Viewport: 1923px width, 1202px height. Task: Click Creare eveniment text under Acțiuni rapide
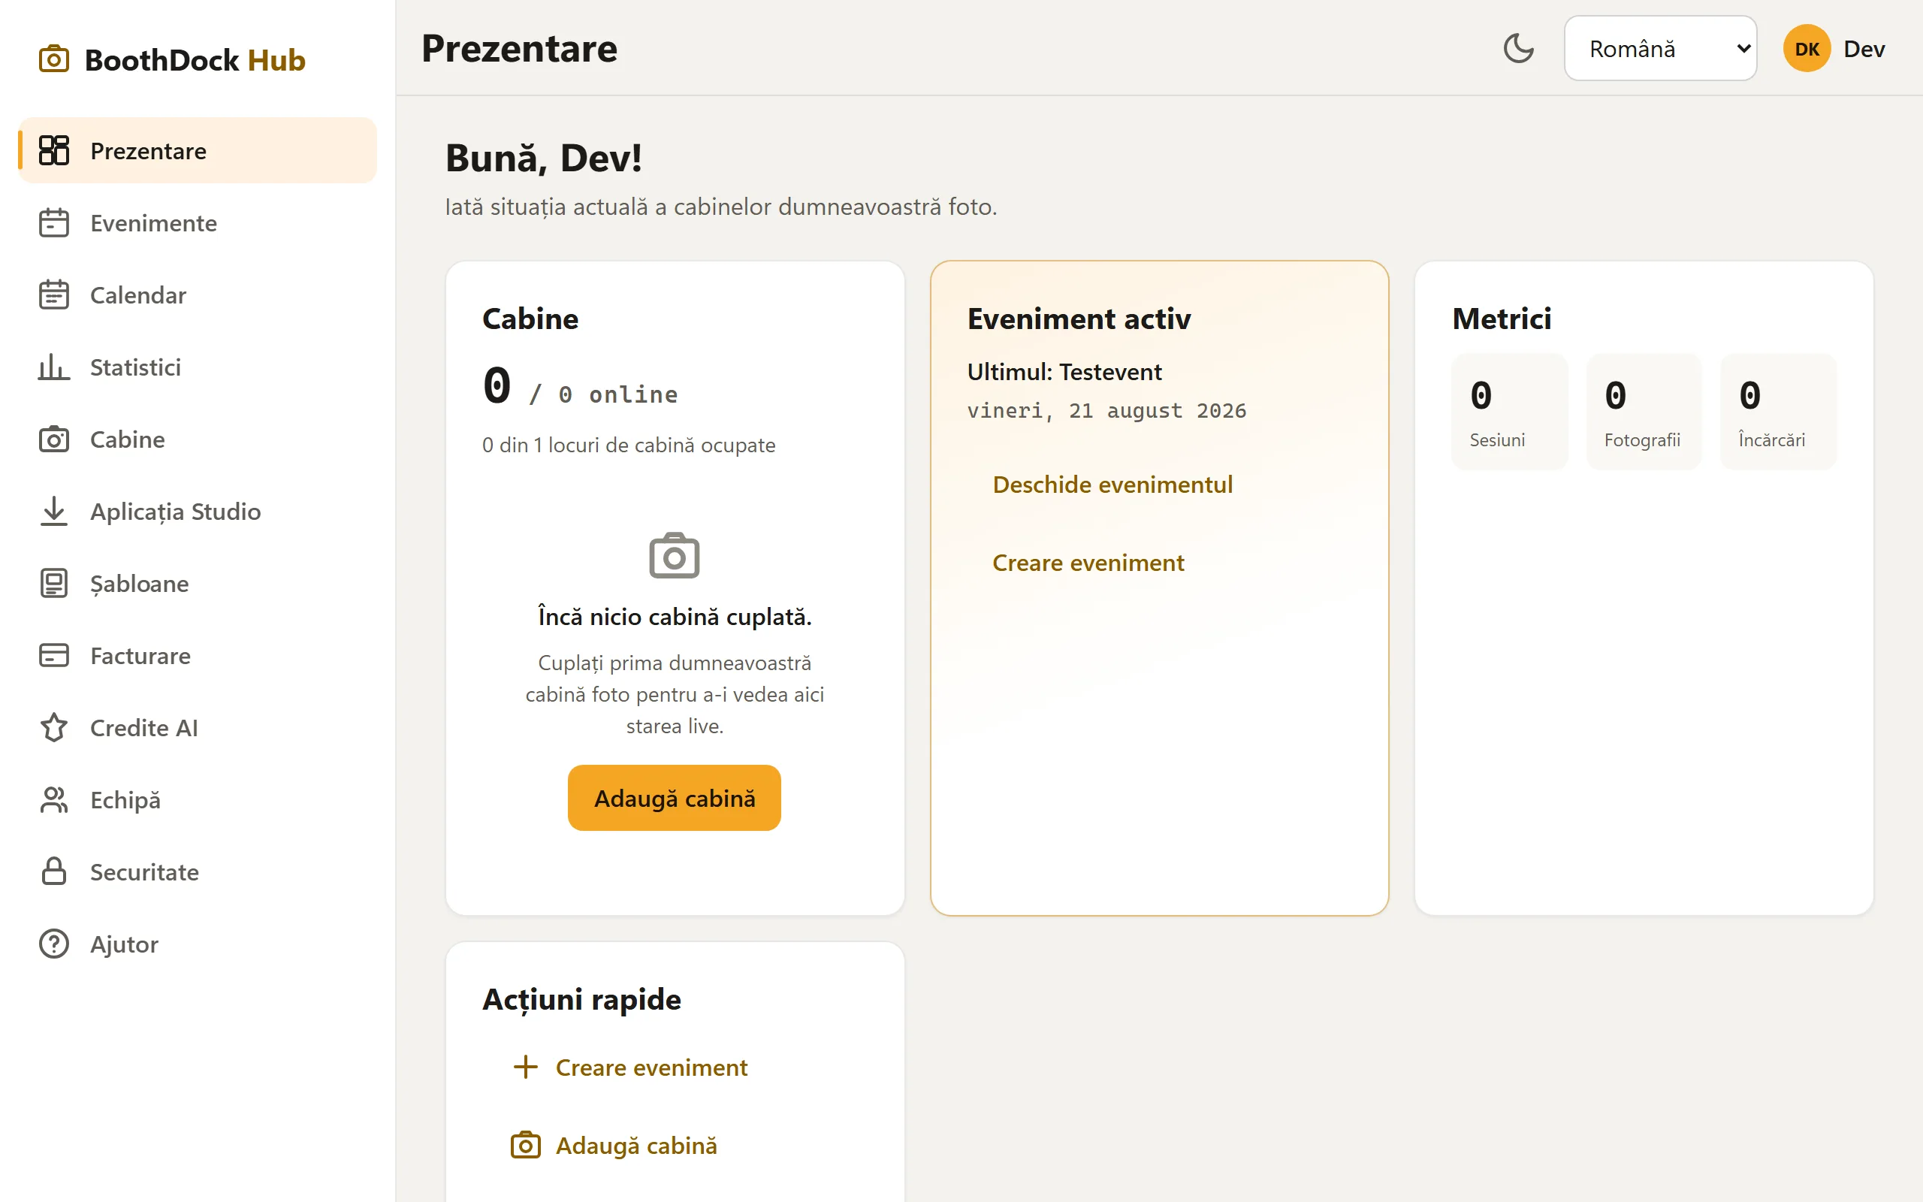coord(651,1067)
